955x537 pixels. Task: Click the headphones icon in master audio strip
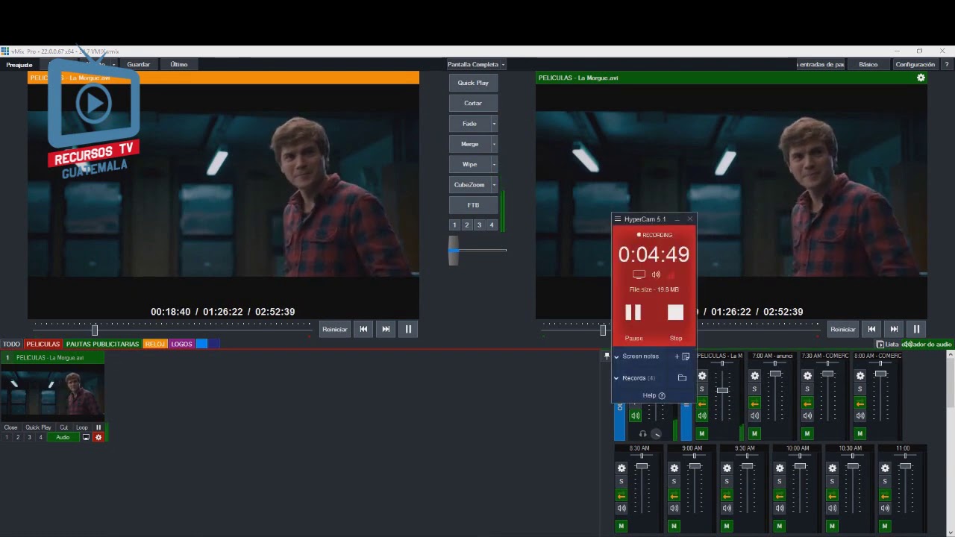click(x=643, y=433)
